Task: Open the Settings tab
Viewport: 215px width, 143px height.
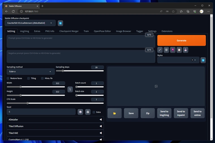Action: 152,31
